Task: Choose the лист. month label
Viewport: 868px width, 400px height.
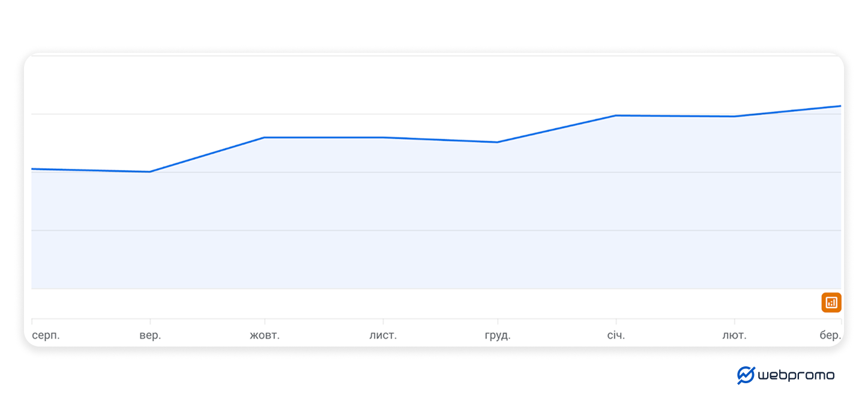Action: [383, 335]
